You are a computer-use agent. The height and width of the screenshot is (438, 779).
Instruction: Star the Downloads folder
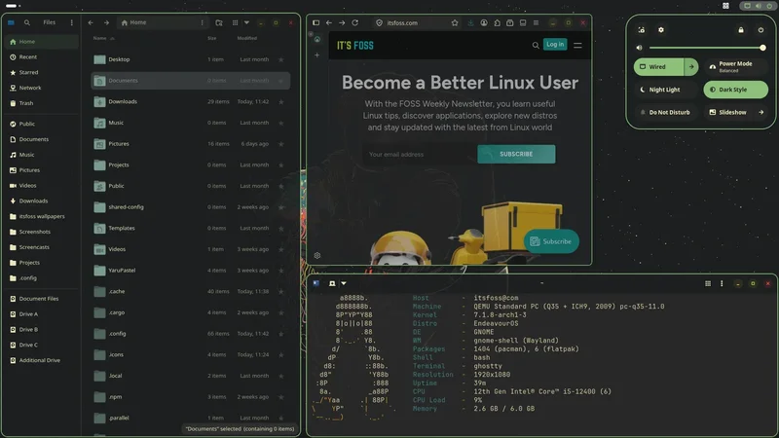[281, 102]
